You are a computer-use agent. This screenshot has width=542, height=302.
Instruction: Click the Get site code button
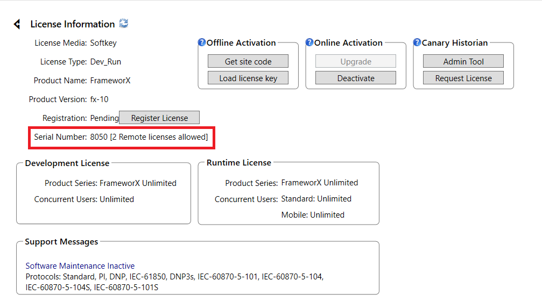[x=248, y=61]
